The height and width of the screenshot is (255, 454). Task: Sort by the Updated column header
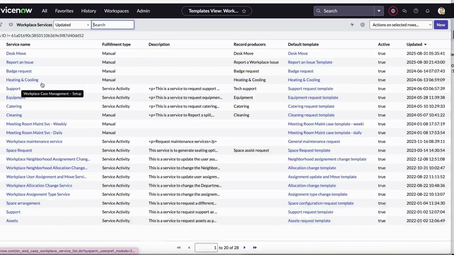[x=414, y=44]
